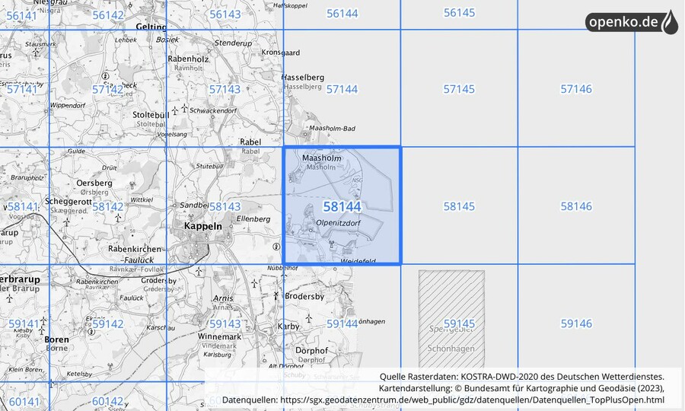685x411 pixels.
Task: Click grid cell label 59145
Action: click(x=459, y=323)
